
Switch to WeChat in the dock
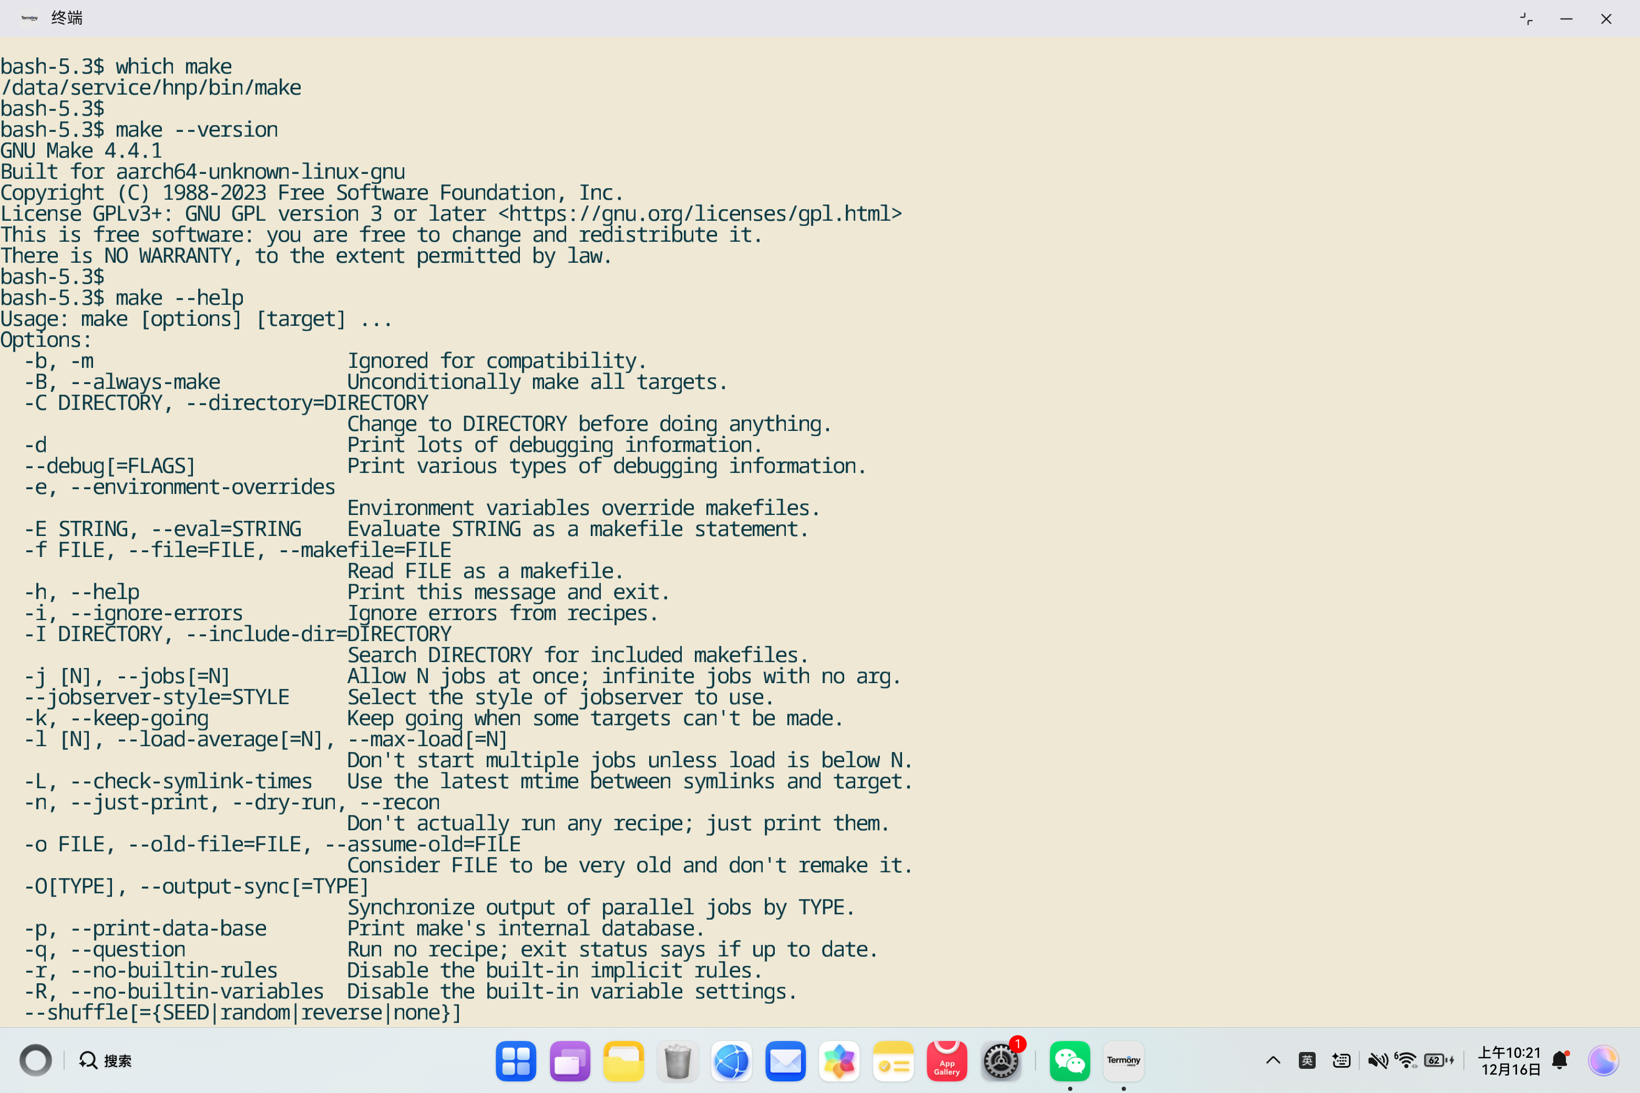tap(1069, 1061)
